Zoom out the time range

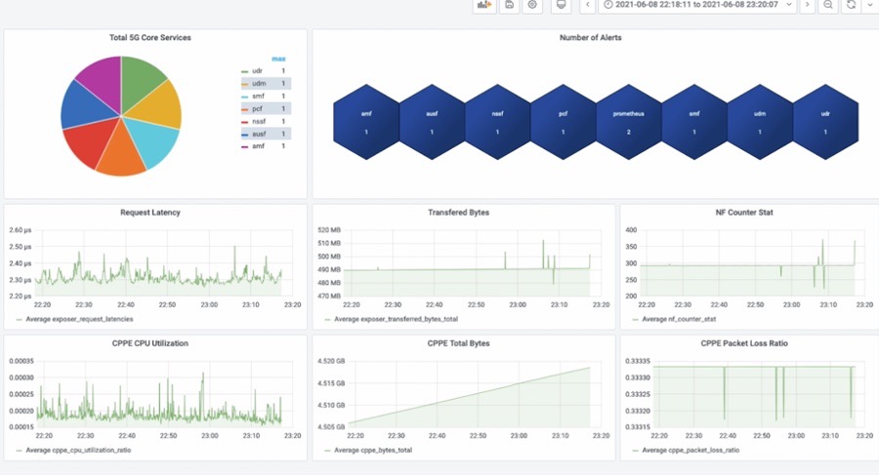click(828, 6)
